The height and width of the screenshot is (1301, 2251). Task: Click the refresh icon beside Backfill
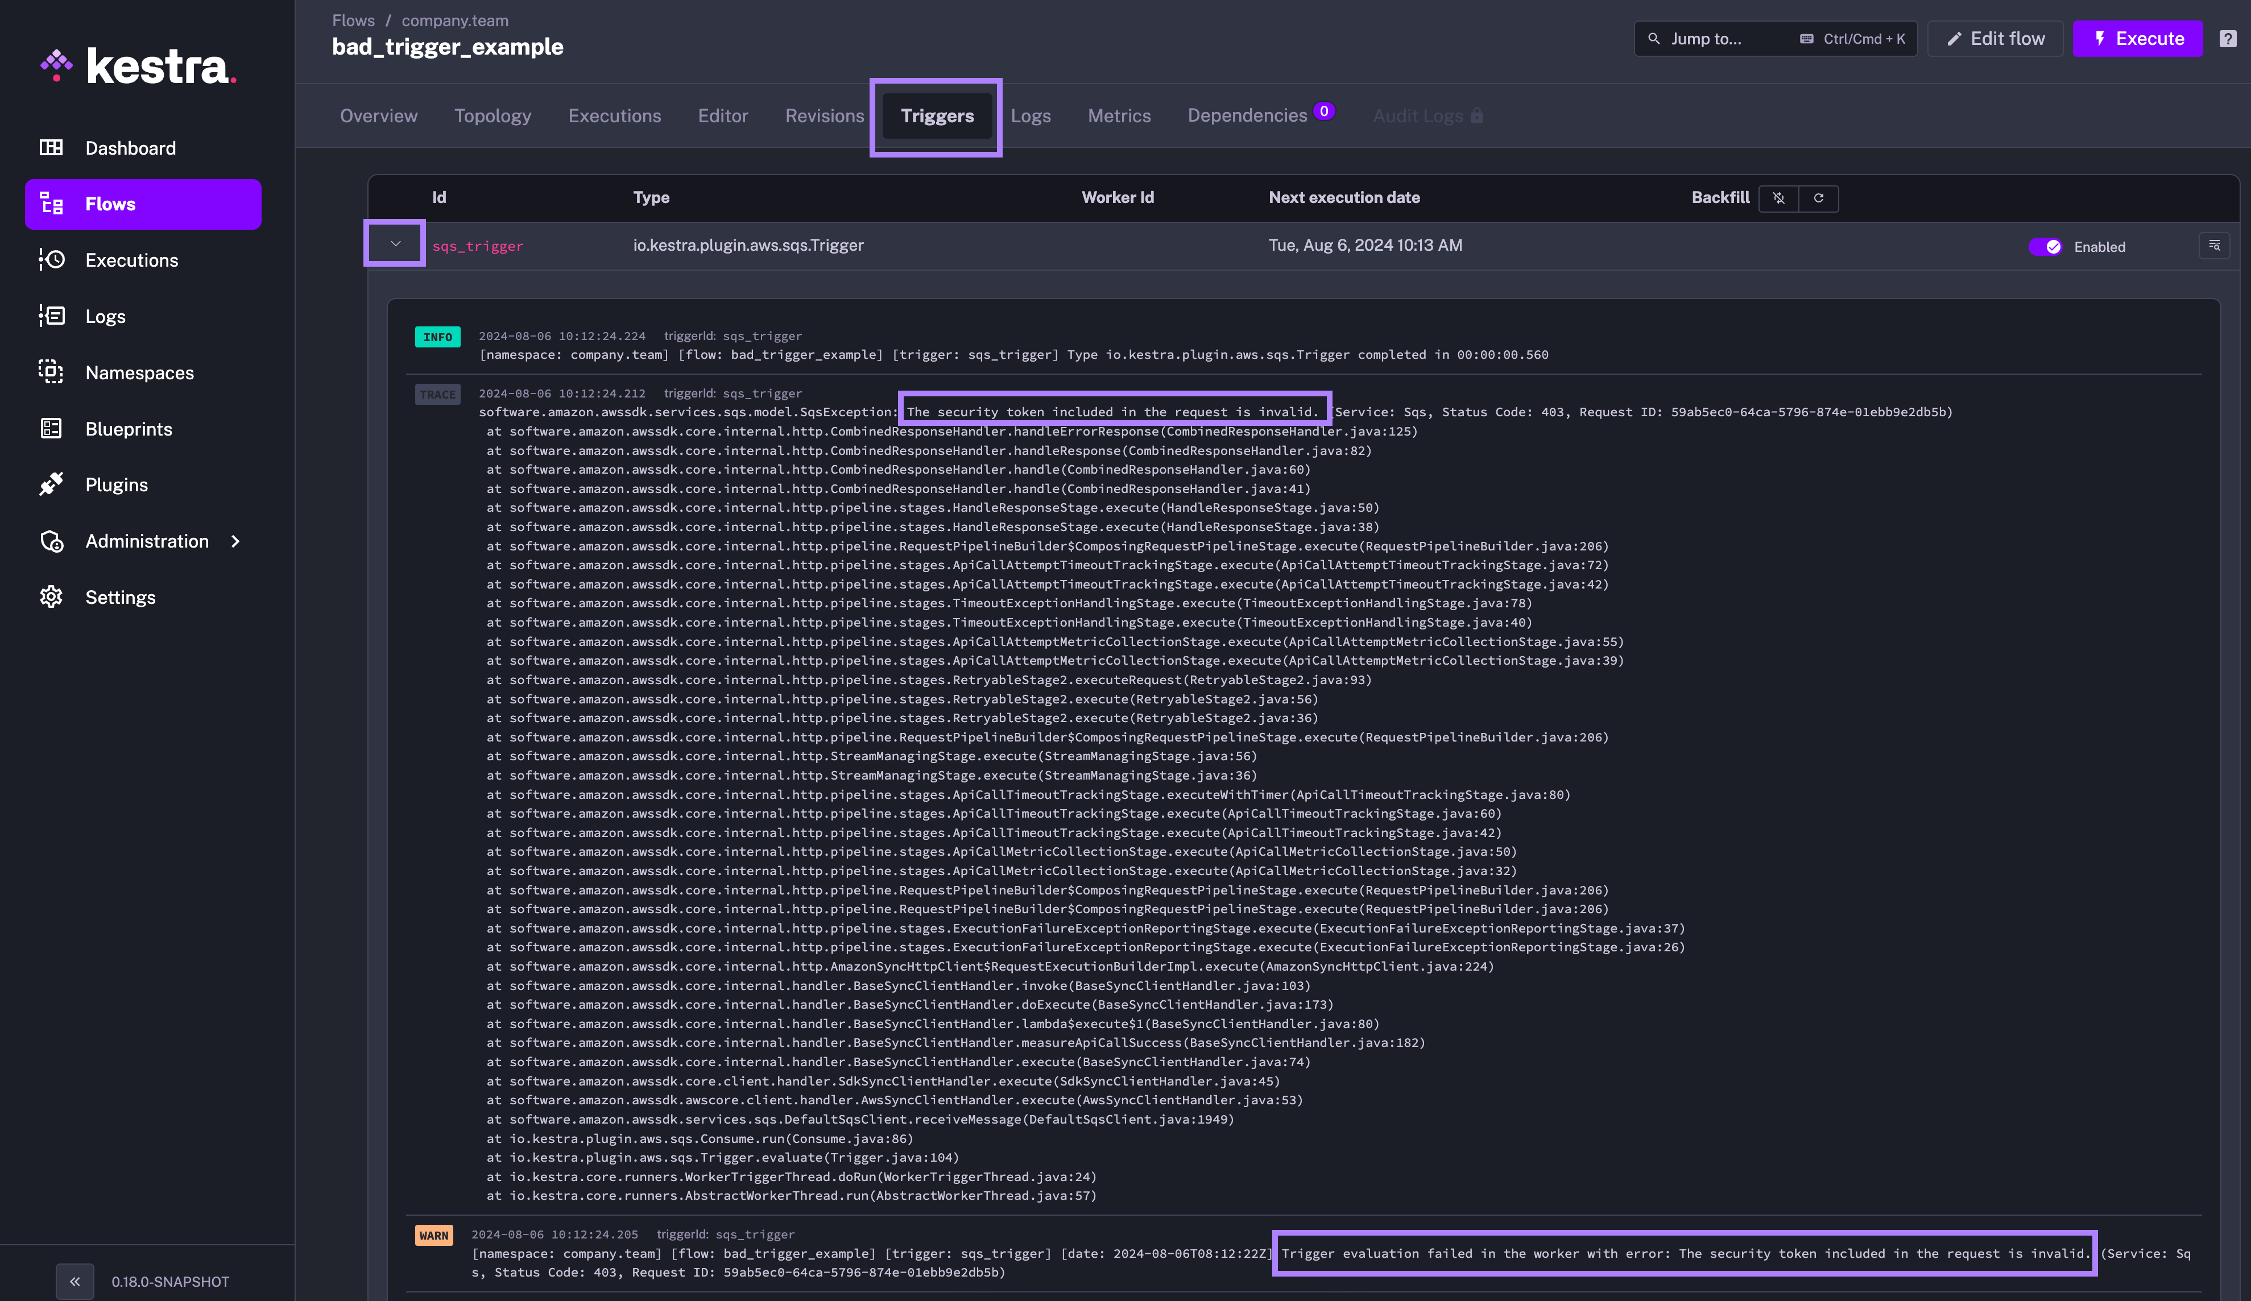point(1818,198)
